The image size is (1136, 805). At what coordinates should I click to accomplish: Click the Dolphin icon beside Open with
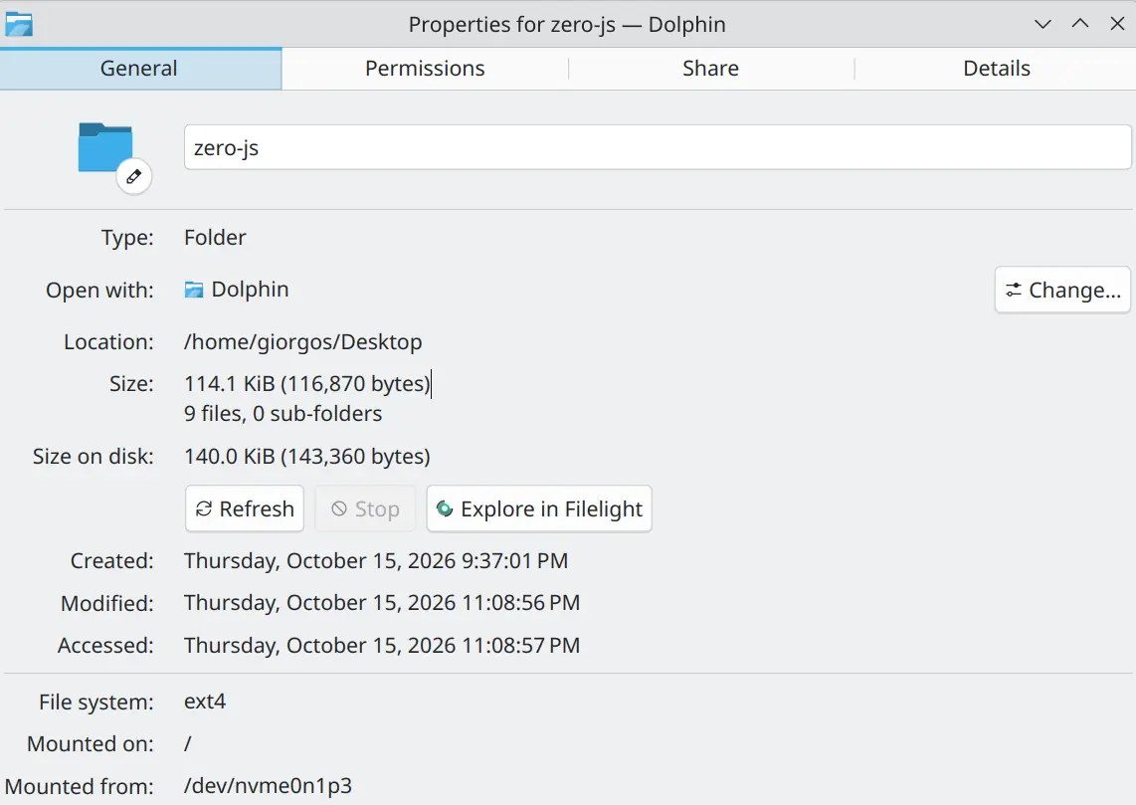(x=193, y=290)
